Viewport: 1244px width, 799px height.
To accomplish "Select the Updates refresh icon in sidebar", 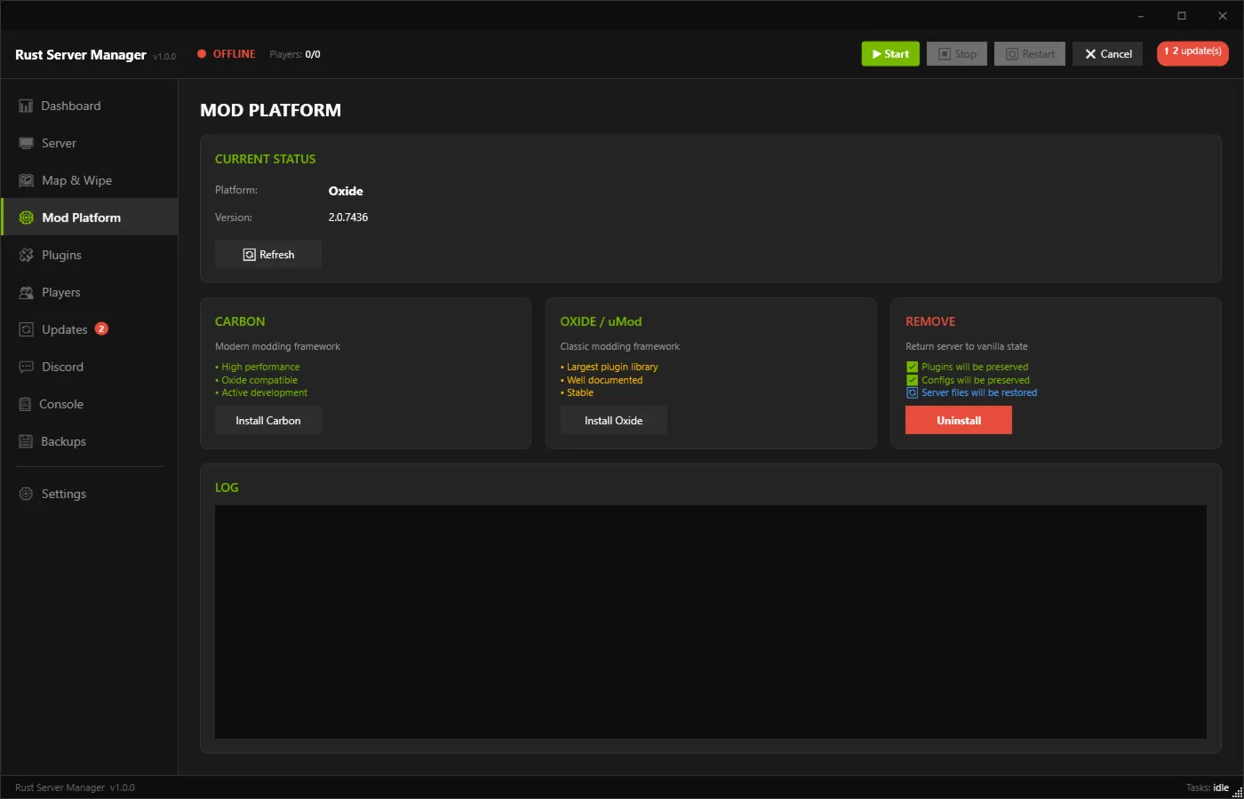I will click(26, 329).
